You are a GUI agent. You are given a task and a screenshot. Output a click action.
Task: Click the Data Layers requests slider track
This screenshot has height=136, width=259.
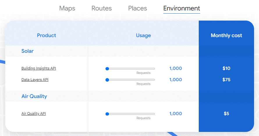tap(130, 80)
